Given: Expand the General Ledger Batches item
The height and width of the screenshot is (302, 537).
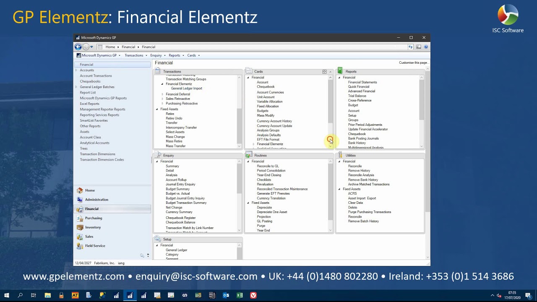Looking at the screenshot, I should pyautogui.click(x=76, y=87).
